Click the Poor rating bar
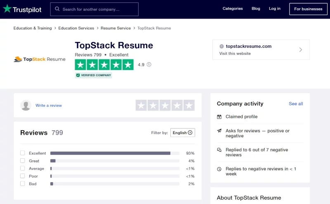 click(115, 176)
